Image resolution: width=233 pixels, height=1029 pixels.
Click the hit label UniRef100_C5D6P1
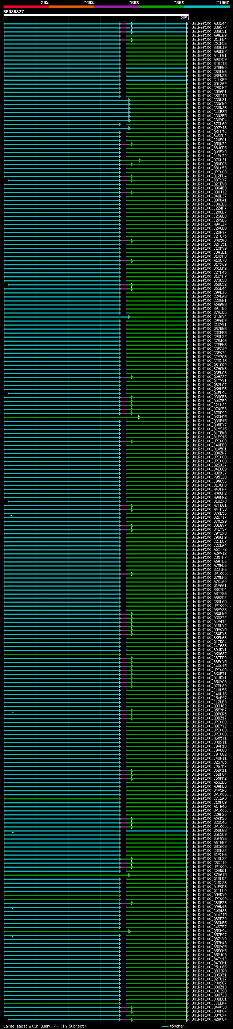209,92
